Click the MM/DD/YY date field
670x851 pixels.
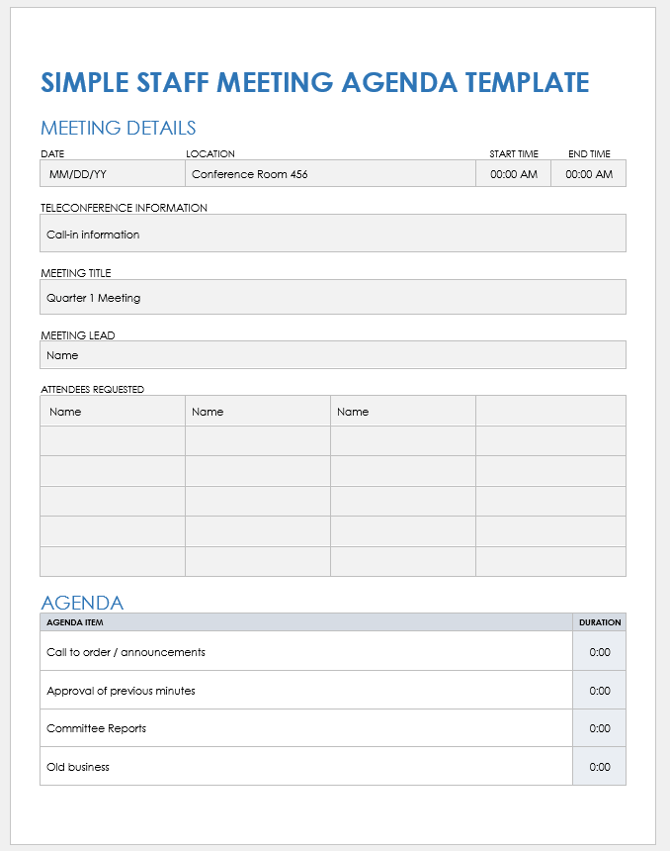112,174
